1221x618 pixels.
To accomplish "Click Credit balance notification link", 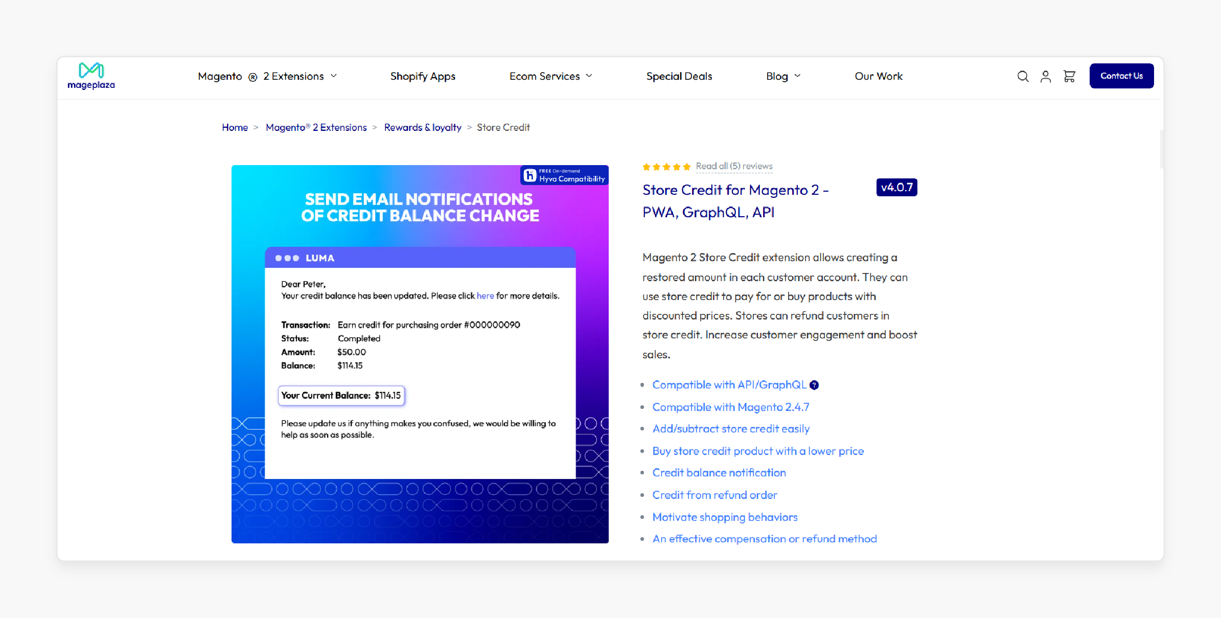I will (719, 473).
